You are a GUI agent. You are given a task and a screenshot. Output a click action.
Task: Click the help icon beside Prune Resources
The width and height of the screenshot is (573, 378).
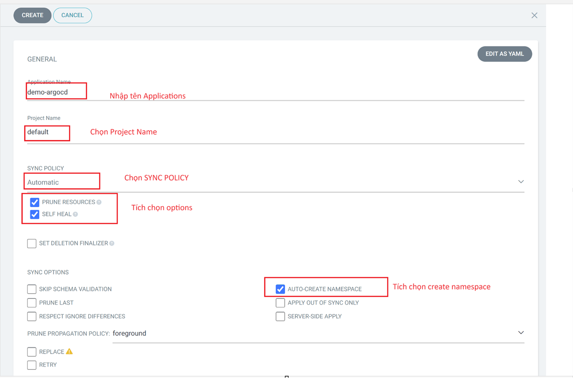(x=99, y=202)
